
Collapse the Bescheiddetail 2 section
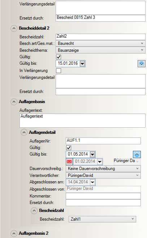[14, 28]
